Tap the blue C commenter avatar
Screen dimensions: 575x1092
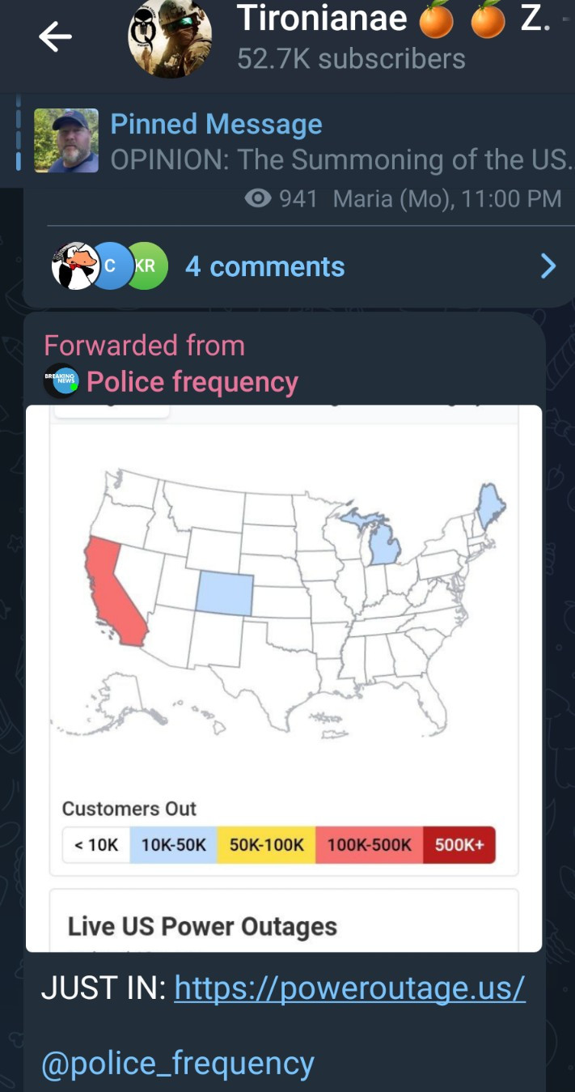pyautogui.click(x=111, y=266)
